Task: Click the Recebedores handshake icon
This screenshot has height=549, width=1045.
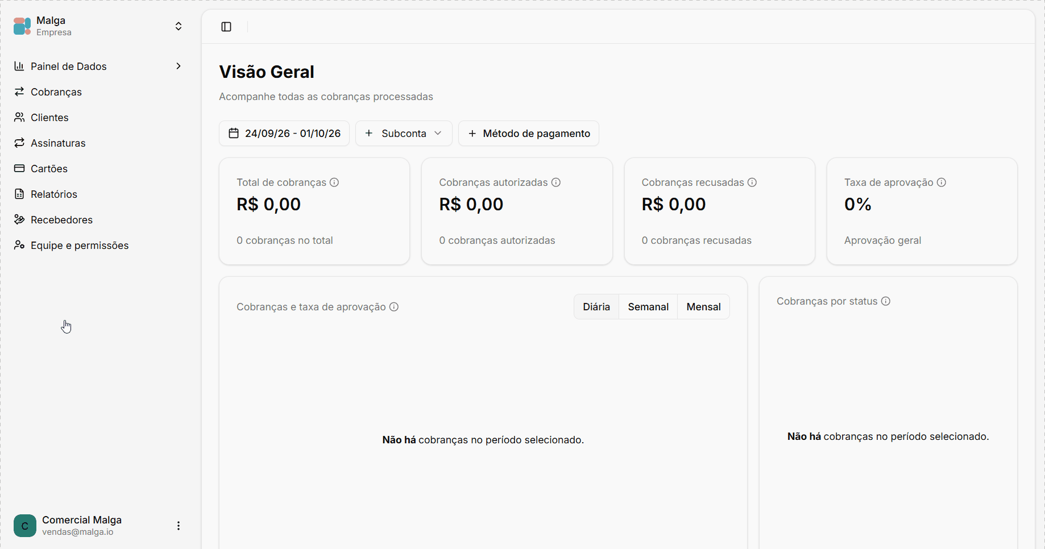Action: pos(19,219)
